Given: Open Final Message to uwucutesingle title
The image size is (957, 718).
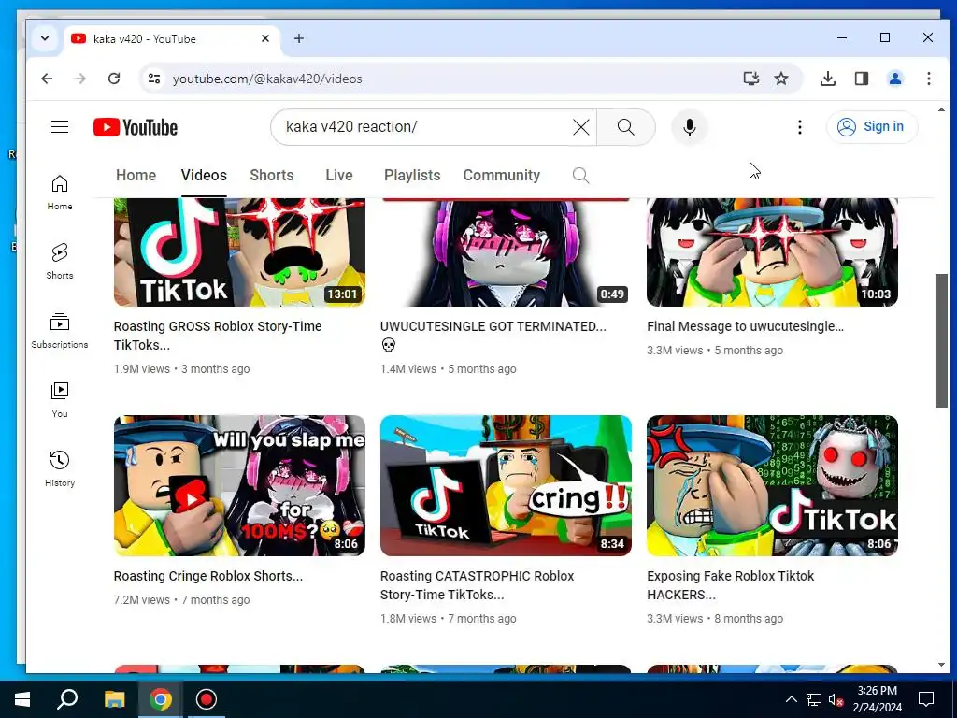Looking at the screenshot, I should pos(745,326).
